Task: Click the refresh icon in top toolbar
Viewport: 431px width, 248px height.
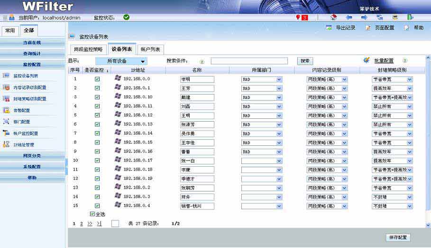Action: tap(380, 18)
